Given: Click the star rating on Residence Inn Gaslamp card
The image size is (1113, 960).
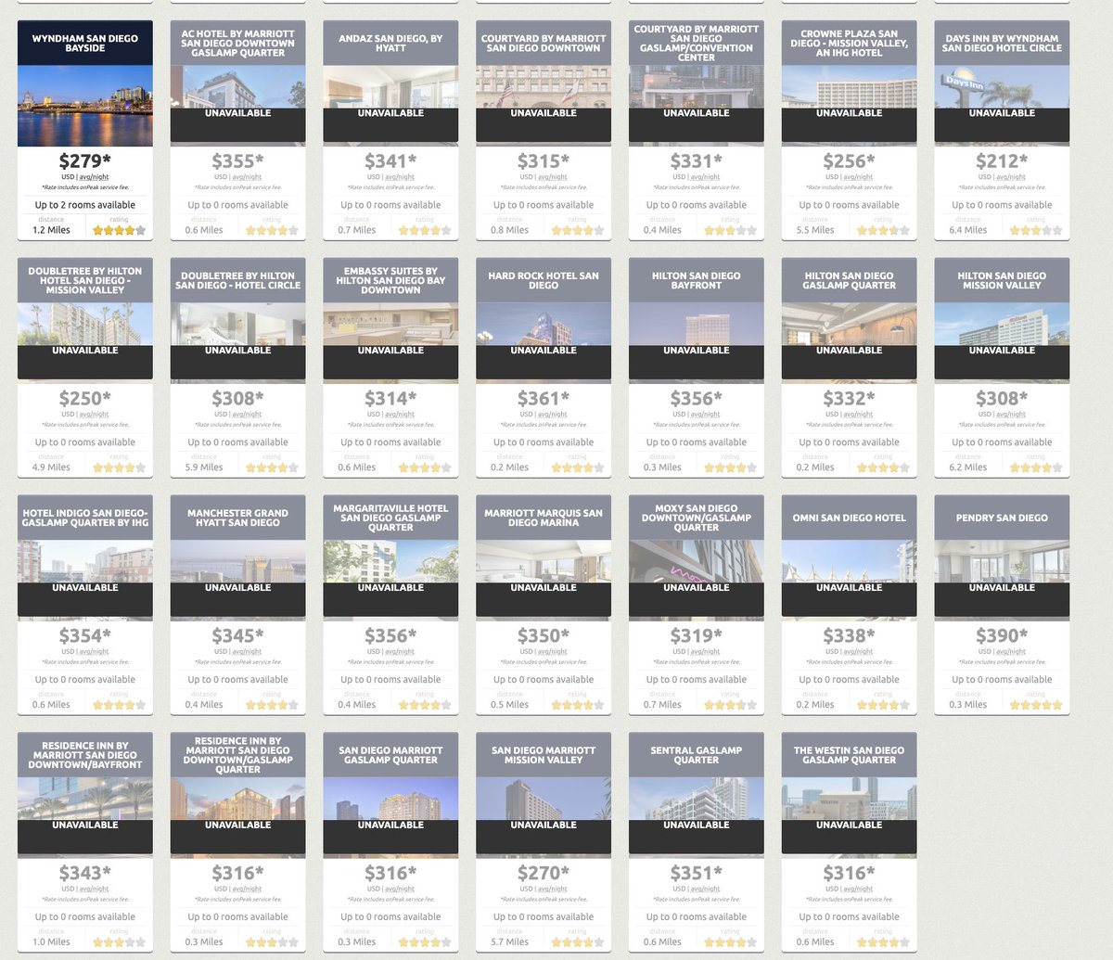Looking at the screenshot, I should tap(272, 942).
